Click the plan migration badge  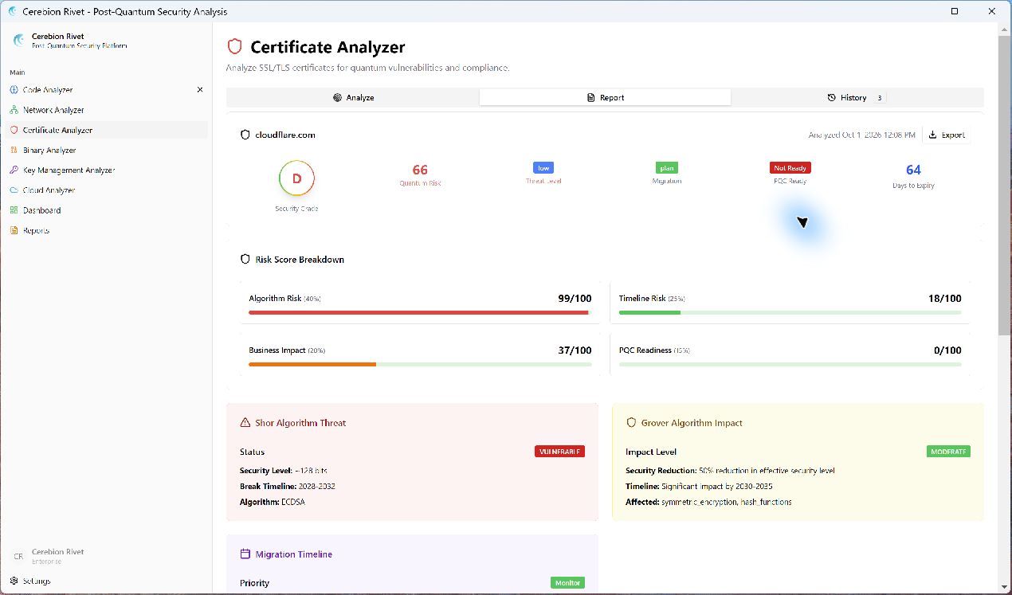click(667, 168)
